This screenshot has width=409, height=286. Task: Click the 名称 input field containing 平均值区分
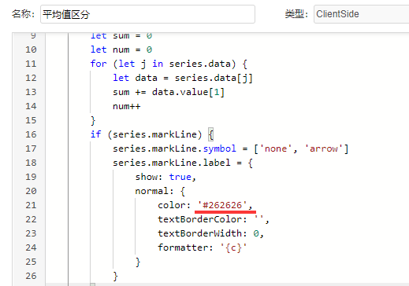coord(147,14)
